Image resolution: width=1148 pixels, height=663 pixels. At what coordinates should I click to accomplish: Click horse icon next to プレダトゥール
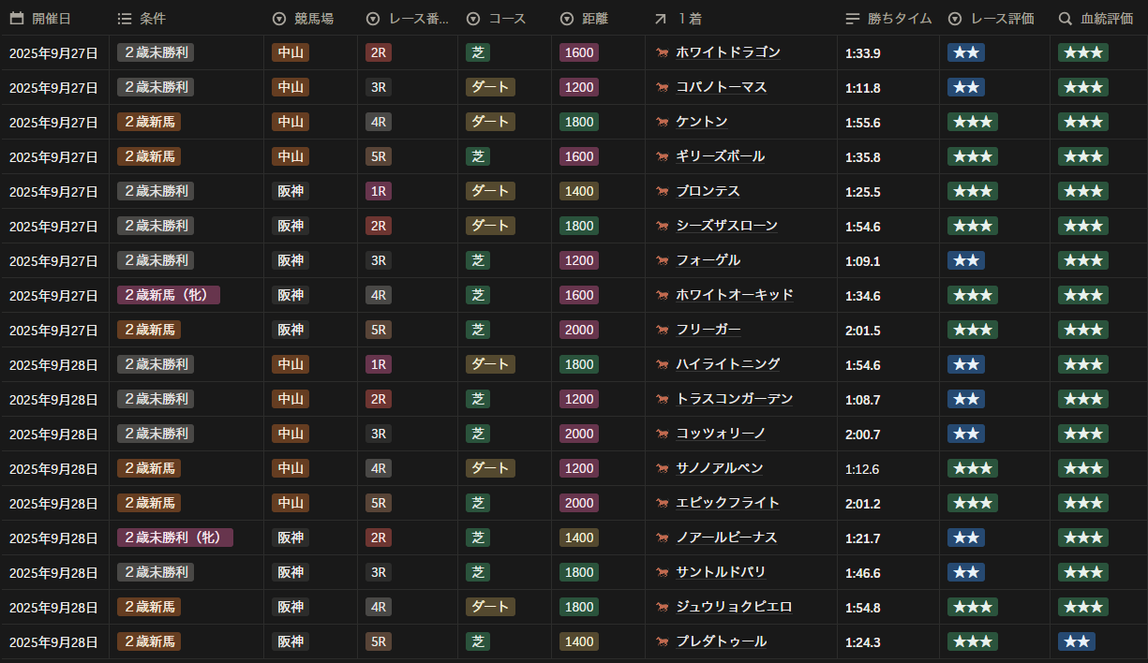click(x=663, y=642)
